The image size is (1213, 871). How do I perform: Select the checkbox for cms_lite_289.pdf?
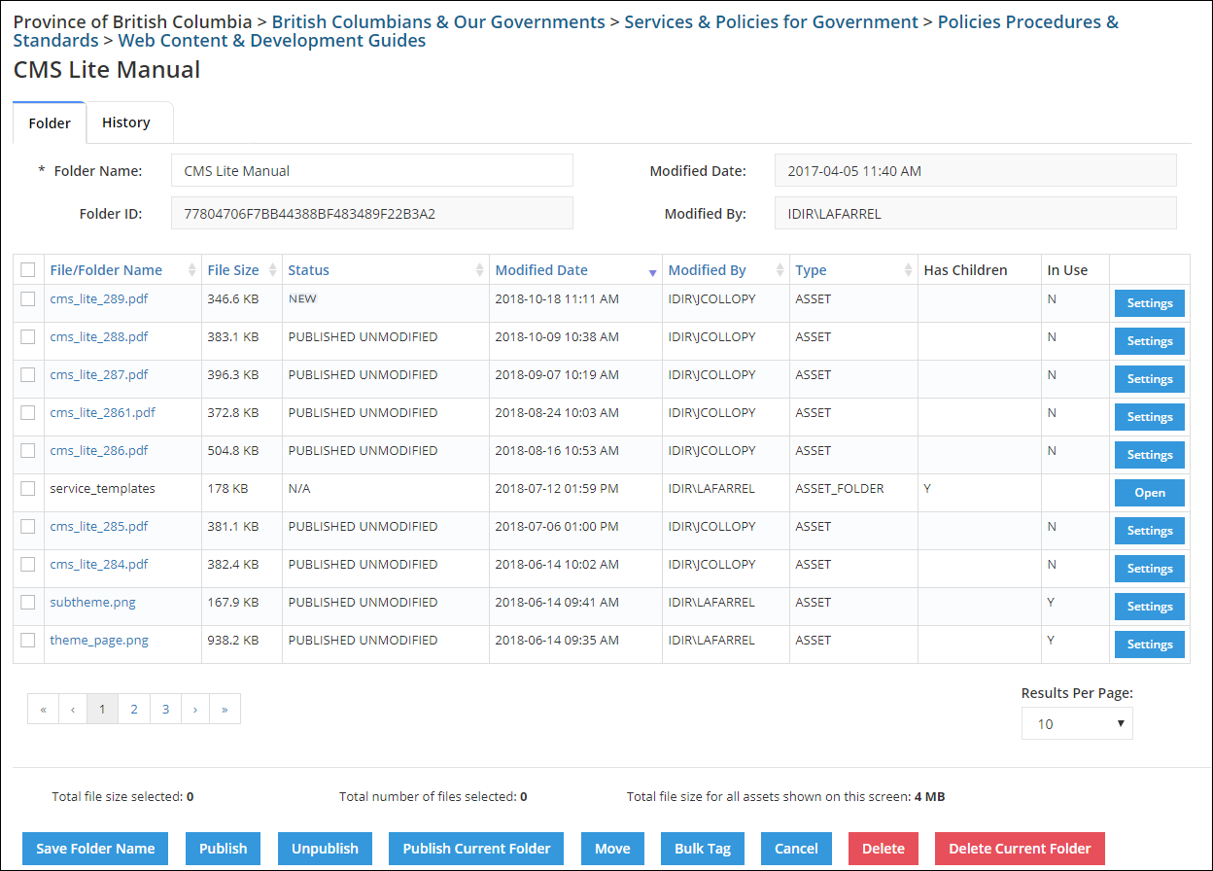tap(28, 298)
